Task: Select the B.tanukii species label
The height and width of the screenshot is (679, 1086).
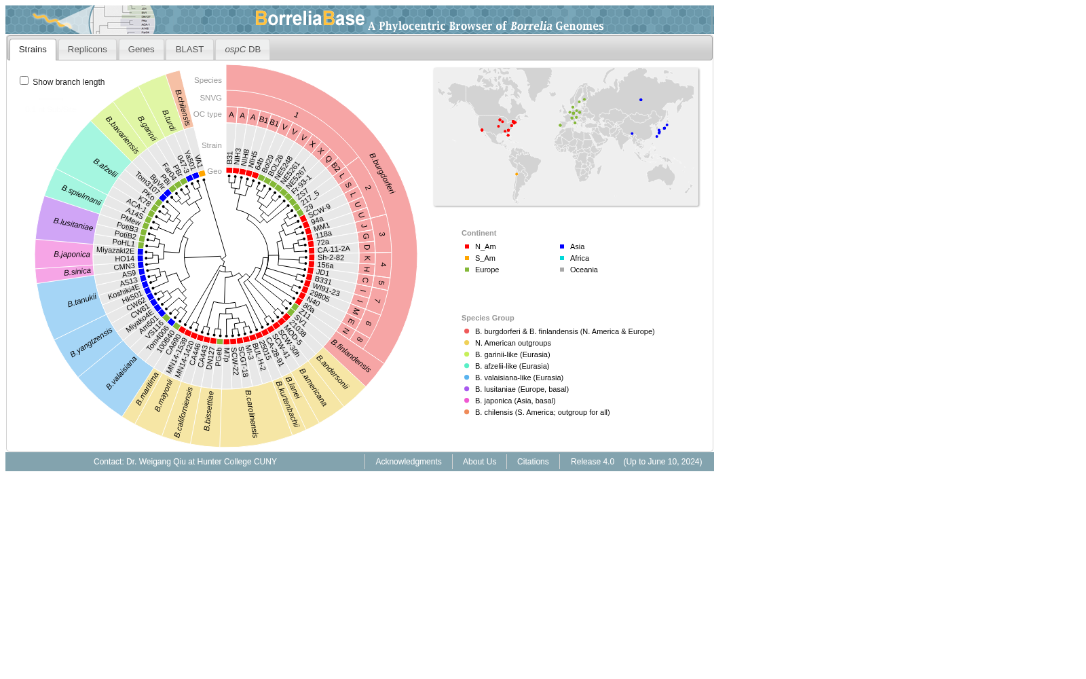Action: click(82, 301)
